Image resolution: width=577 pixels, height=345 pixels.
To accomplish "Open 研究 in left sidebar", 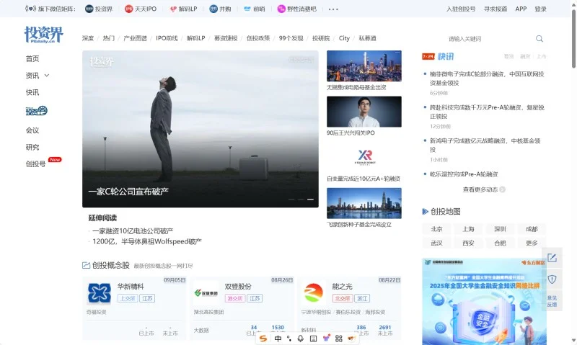I will coord(32,147).
